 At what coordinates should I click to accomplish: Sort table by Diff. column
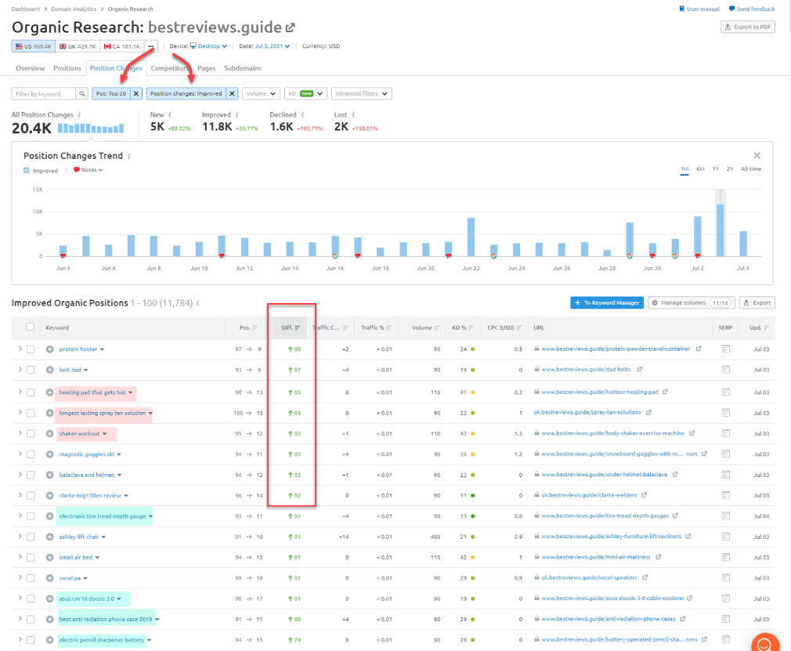(x=291, y=327)
